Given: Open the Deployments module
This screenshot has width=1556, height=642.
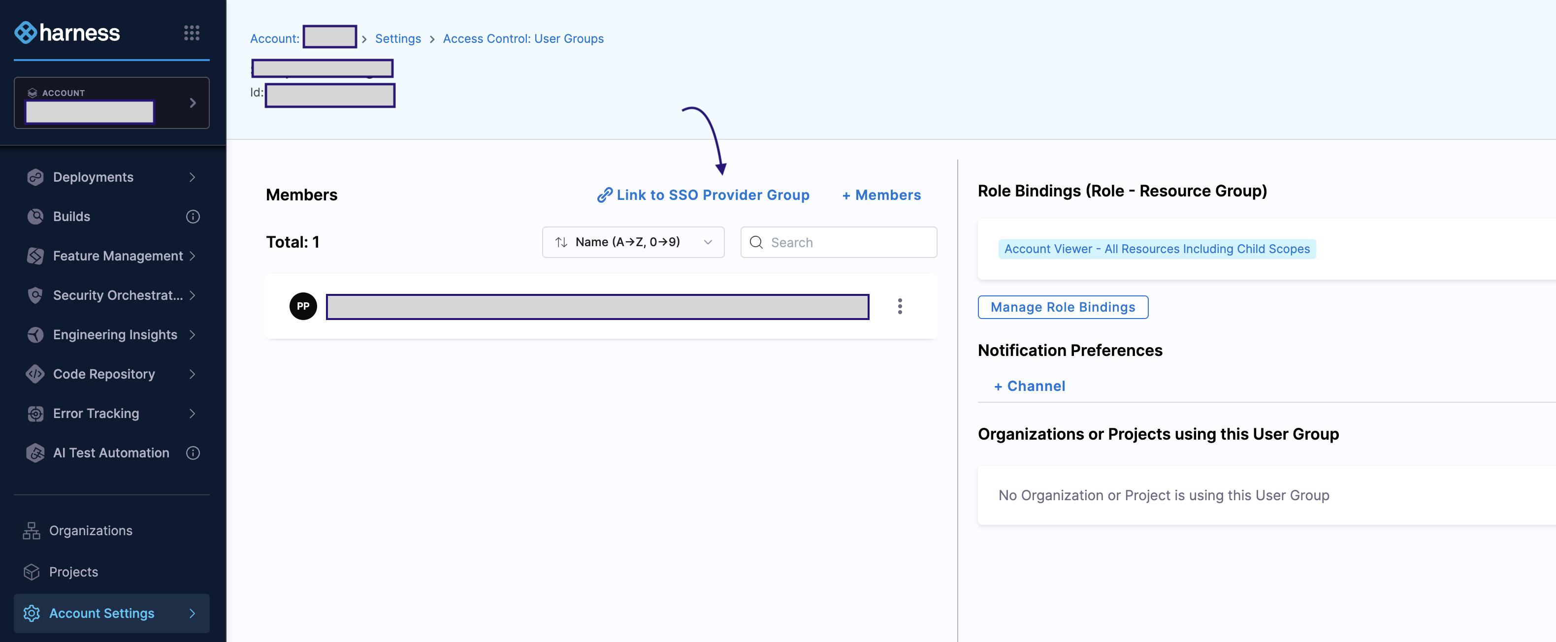Looking at the screenshot, I should pyautogui.click(x=93, y=177).
